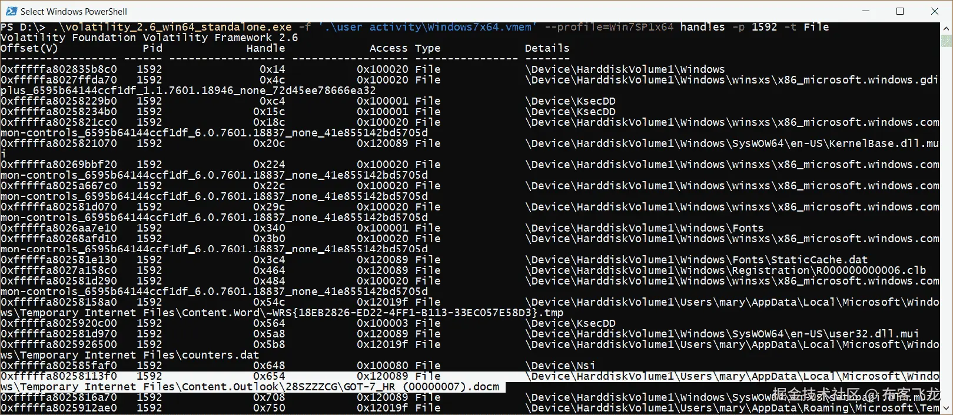The height and width of the screenshot is (415, 953).
Task: Click offset 0xfffffa80258158a0
Action: click(x=59, y=302)
